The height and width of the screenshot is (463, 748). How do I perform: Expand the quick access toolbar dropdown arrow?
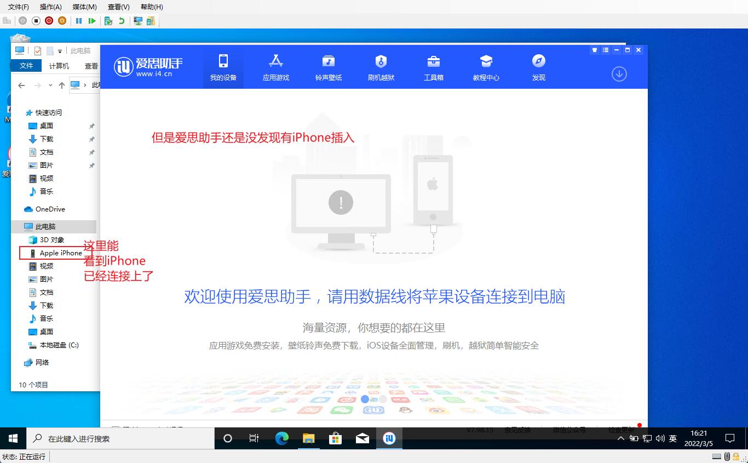60,51
